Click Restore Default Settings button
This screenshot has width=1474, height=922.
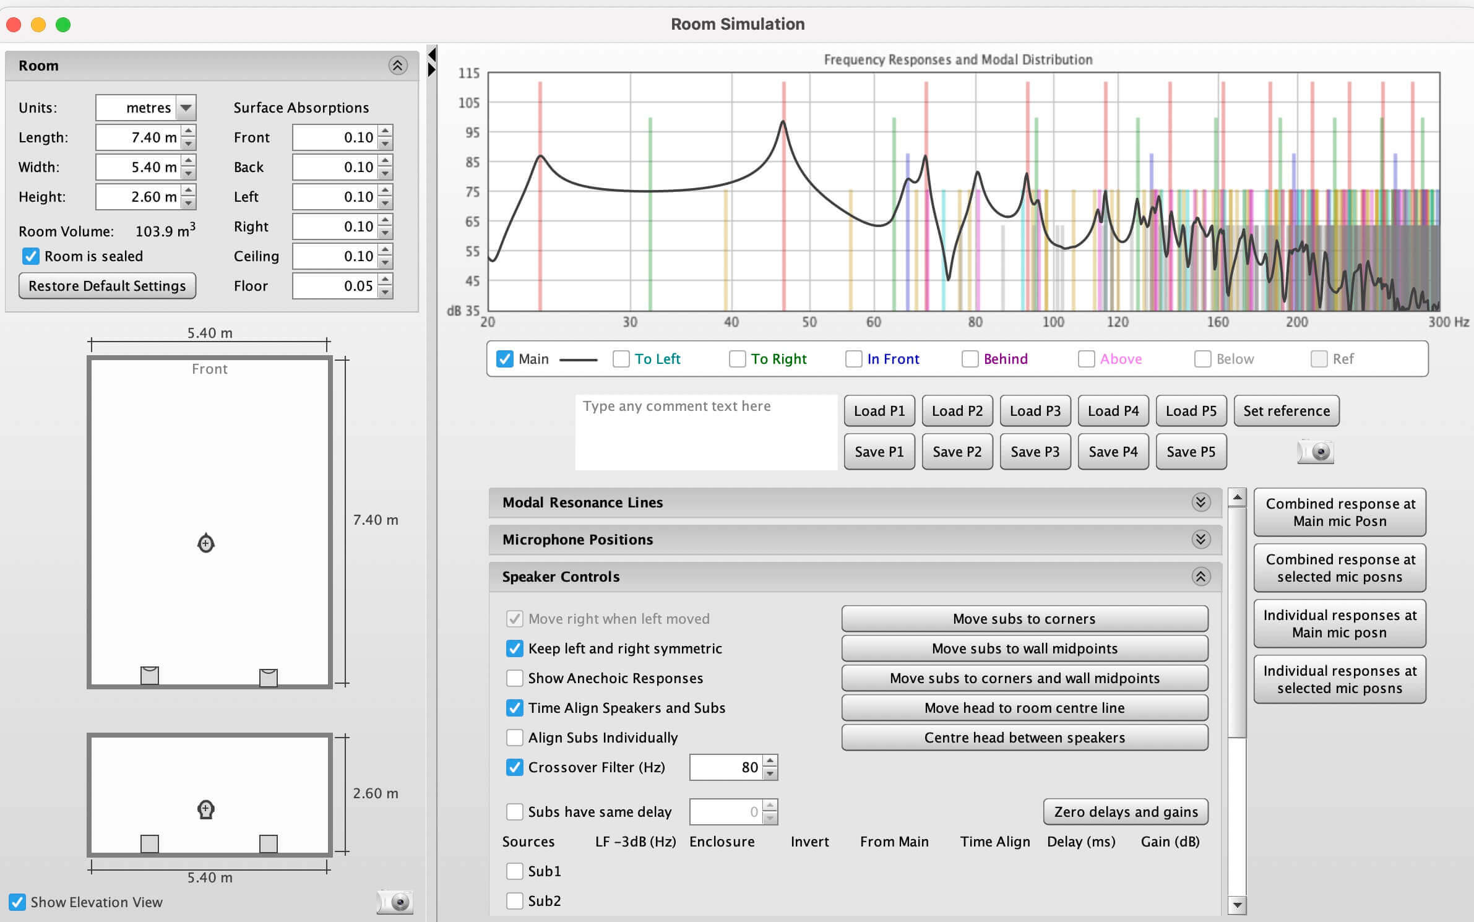[107, 286]
